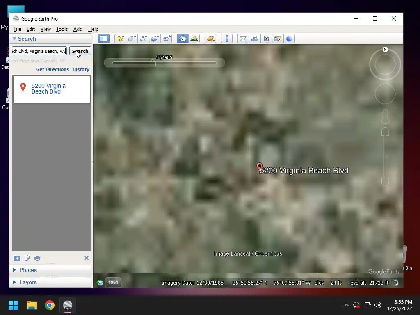Click Google Earth Pro taskbar icon
This screenshot has height=315, width=420.
(68, 305)
